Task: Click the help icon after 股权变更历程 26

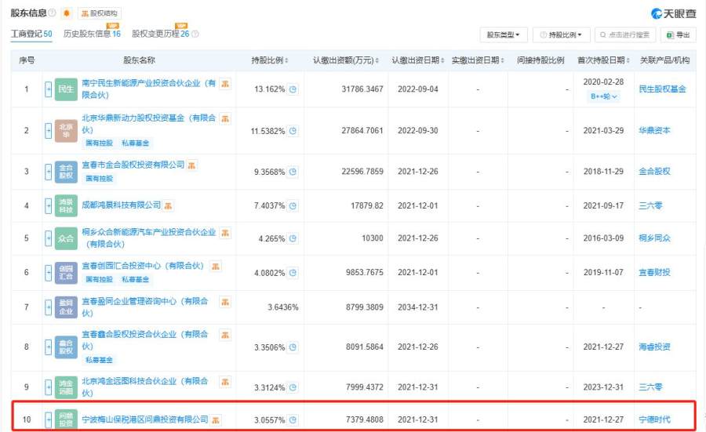Action: [195, 34]
